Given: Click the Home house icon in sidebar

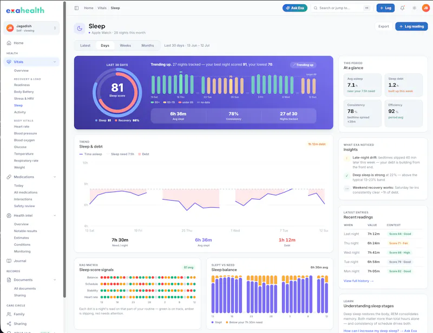Looking at the screenshot, I should pos(9,43).
